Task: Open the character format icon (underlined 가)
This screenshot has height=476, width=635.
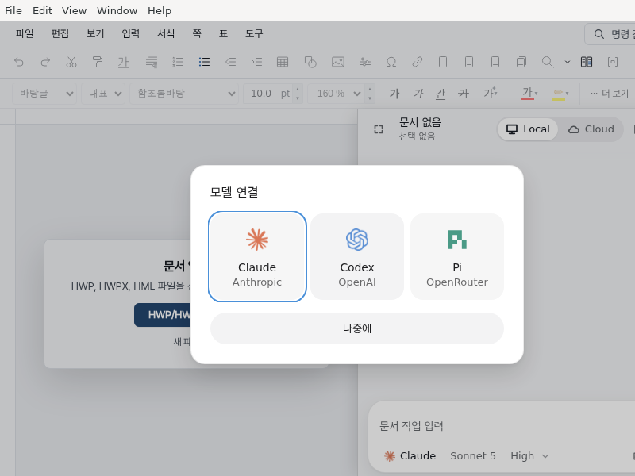Action: (123, 62)
